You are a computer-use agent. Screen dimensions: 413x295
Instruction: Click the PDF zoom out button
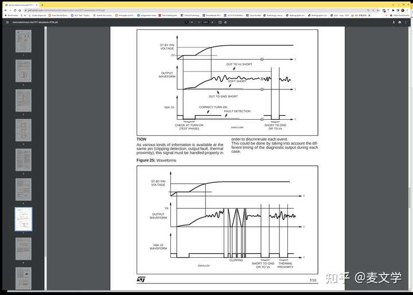pyautogui.click(x=199, y=22)
